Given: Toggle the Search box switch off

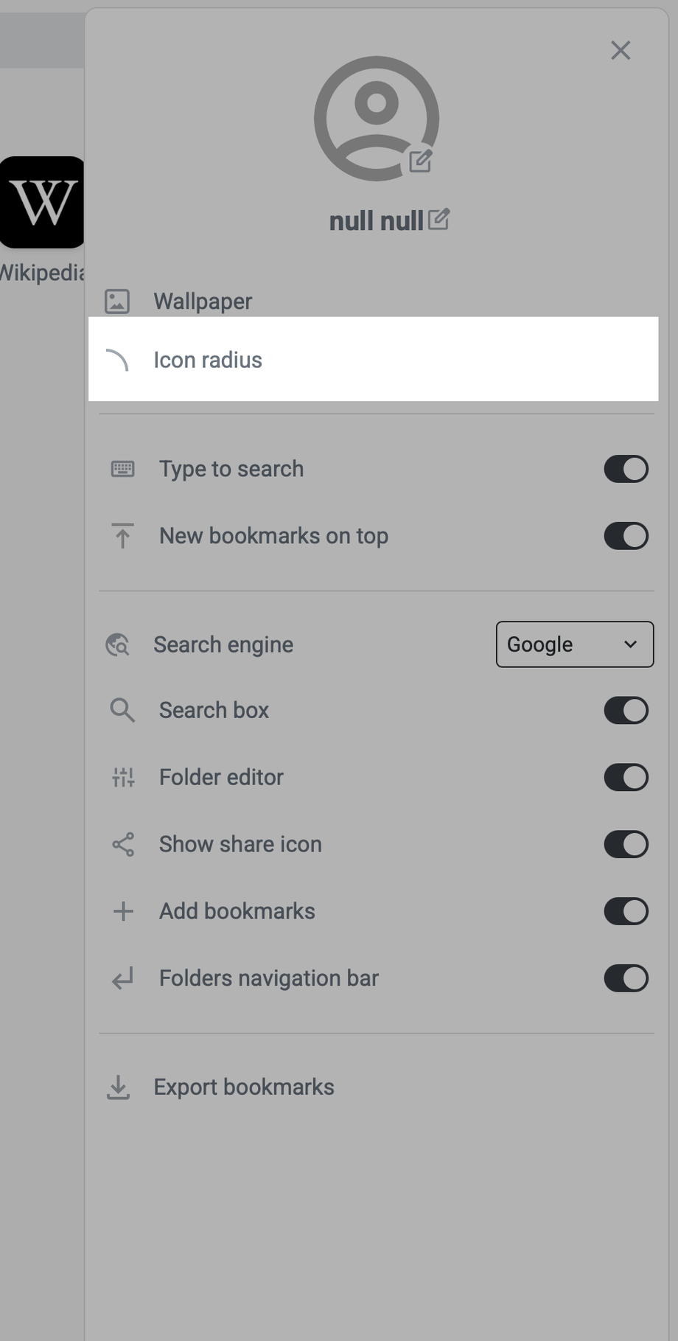Looking at the screenshot, I should pyautogui.click(x=626, y=710).
